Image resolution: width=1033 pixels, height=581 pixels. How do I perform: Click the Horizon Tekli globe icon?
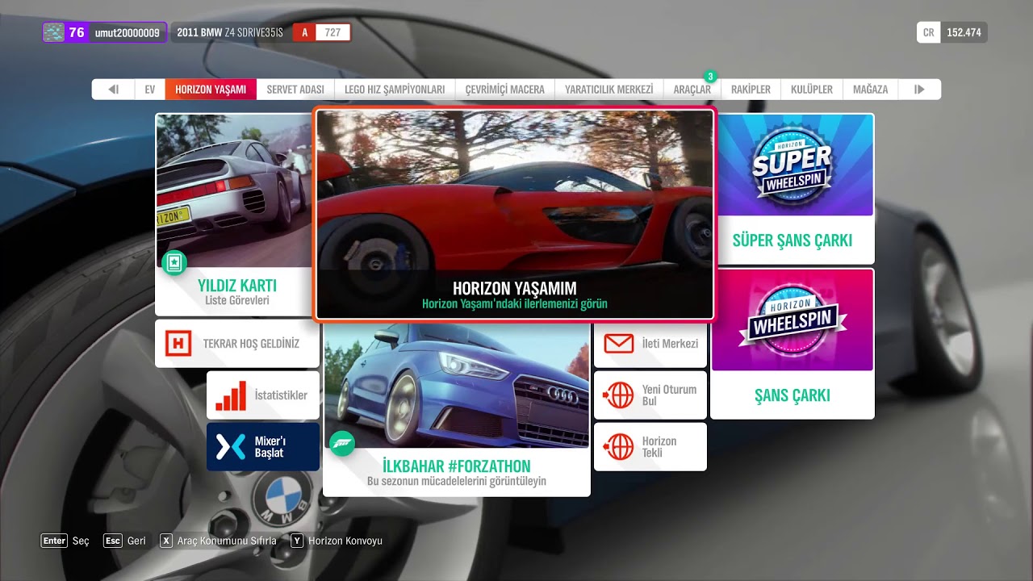pyautogui.click(x=619, y=447)
